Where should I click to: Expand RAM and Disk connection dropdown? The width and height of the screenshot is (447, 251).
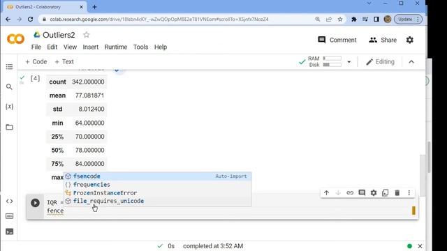(349, 62)
